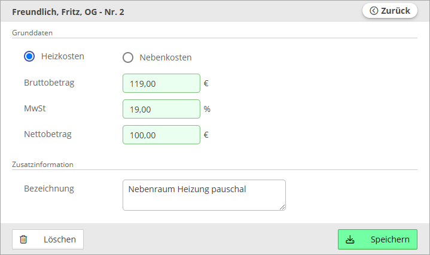The height and width of the screenshot is (255, 430).
Task: Click the Bruttobetrag field label
Action: 49,83
